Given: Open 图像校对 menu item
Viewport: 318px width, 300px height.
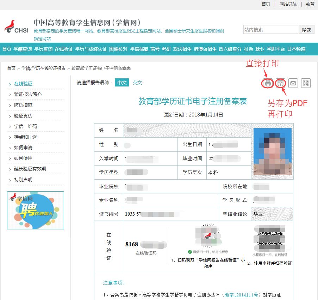Looking at the screenshot, I should tap(118, 49).
